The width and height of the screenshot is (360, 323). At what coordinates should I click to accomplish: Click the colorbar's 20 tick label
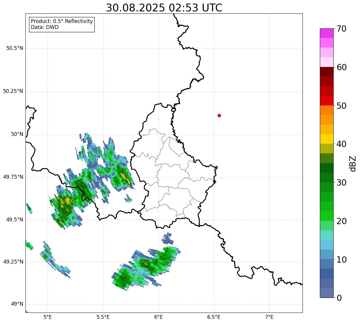point(341,221)
